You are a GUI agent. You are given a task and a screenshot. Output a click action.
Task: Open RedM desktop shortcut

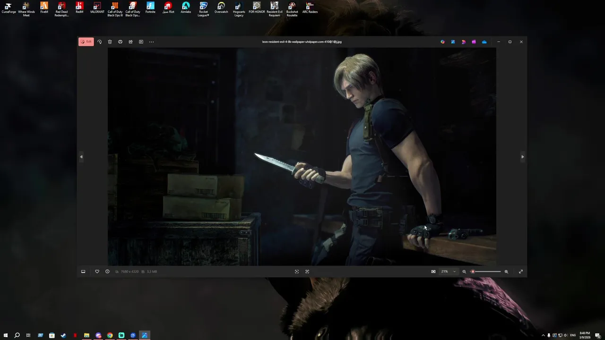point(79,8)
